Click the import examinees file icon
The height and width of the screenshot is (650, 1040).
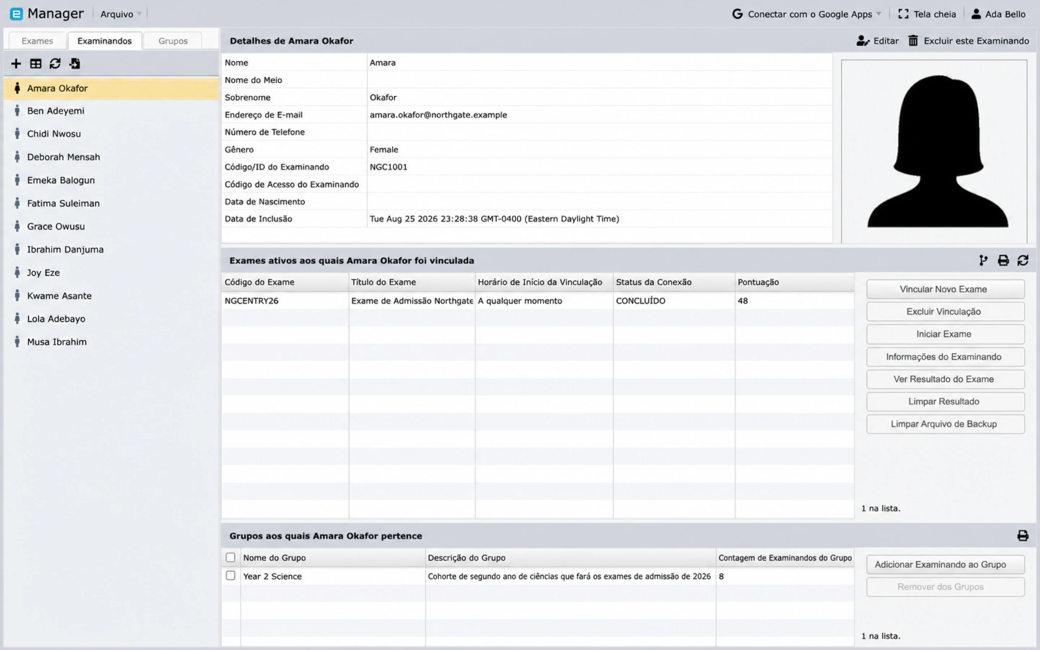75,64
